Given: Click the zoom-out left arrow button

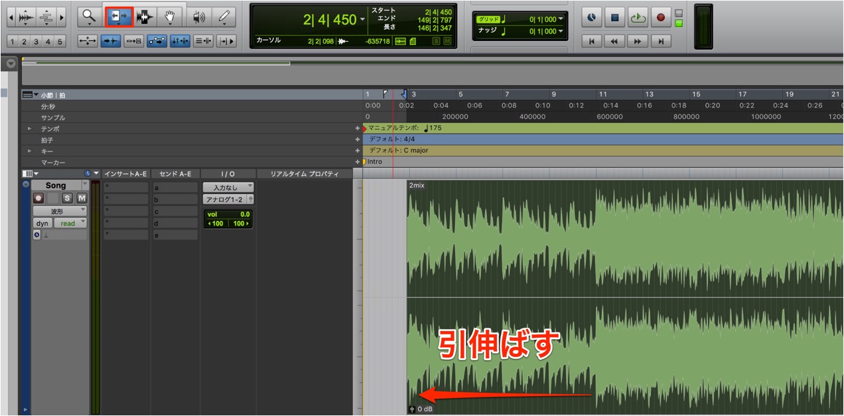Looking at the screenshot, I should tap(11, 17).
